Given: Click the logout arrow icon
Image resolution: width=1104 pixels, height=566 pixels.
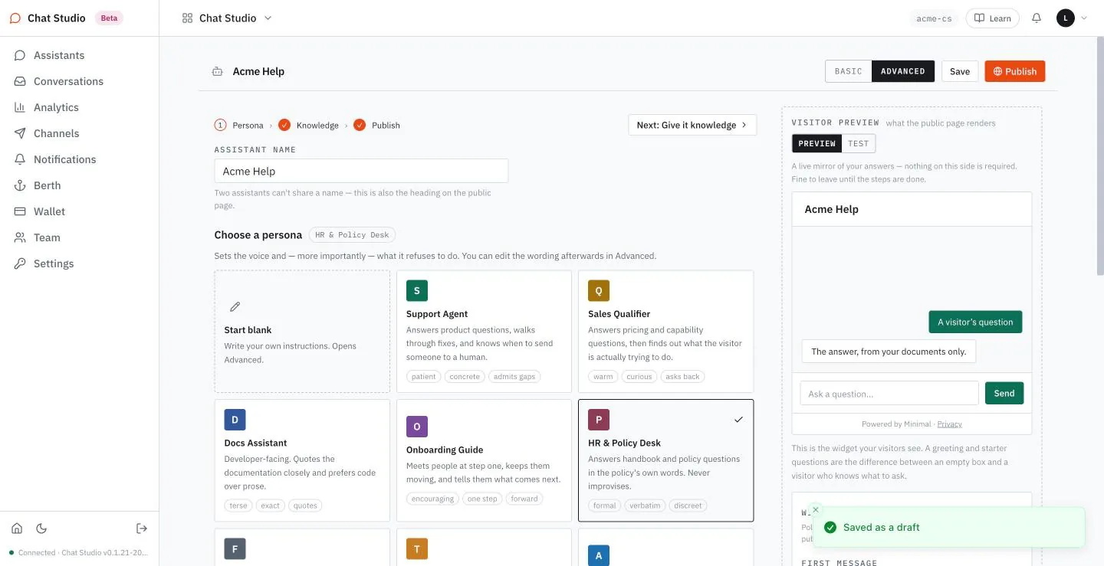Looking at the screenshot, I should tap(142, 528).
